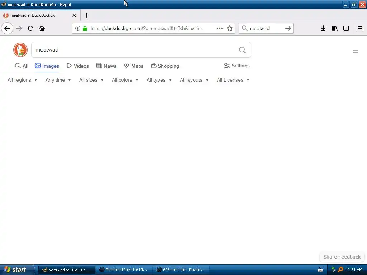Viewport: 367px width, 275px height.
Task: Switch to the Videos tab
Action: (x=78, y=66)
